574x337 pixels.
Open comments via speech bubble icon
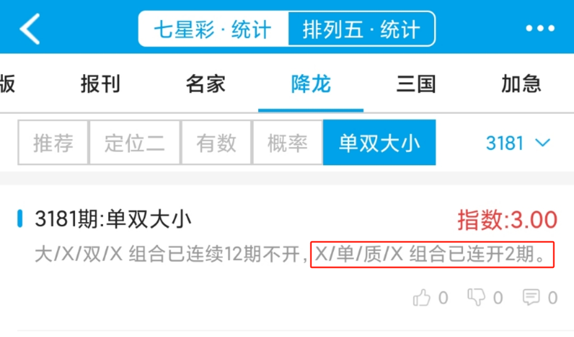point(531,297)
